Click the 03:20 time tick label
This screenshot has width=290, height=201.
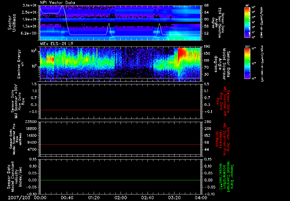click(174, 198)
